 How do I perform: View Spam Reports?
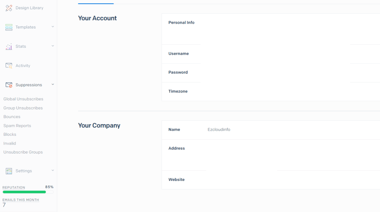[17, 126]
